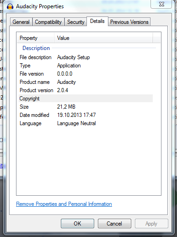Confirm with the OK button
Viewport: 177px width, 237px height.
[77, 224]
